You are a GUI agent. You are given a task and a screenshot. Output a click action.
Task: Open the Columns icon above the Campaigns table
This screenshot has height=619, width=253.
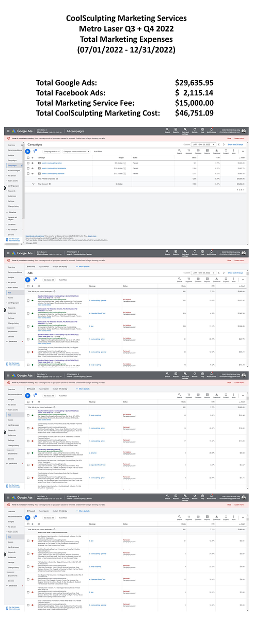198,152
